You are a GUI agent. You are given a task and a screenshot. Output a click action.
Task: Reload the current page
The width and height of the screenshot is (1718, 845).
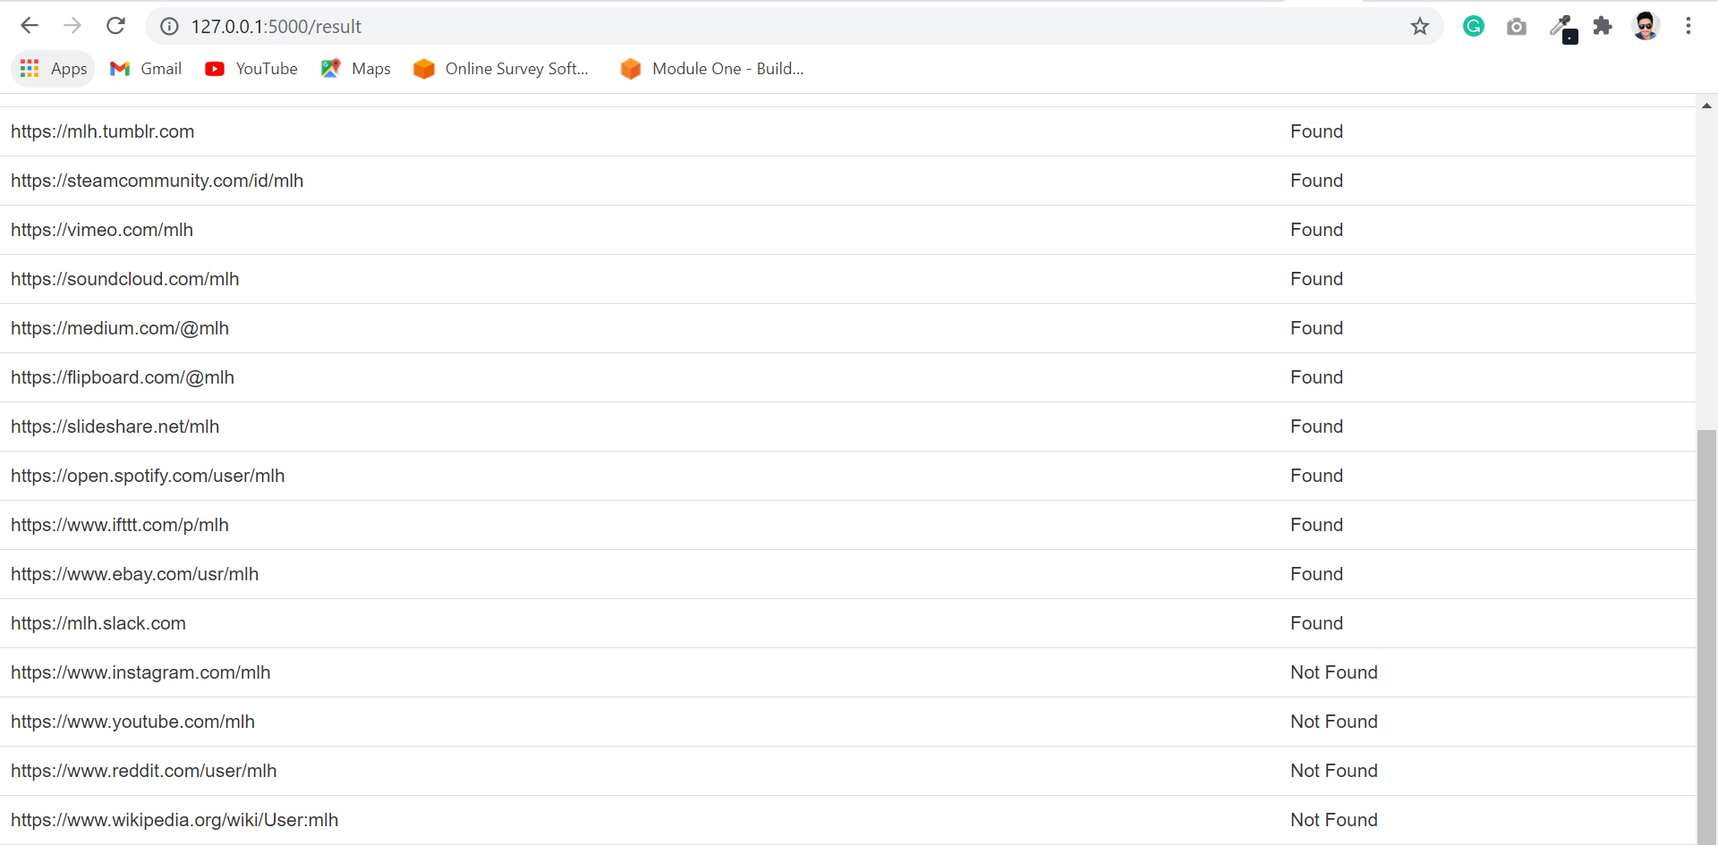(115, 26)
